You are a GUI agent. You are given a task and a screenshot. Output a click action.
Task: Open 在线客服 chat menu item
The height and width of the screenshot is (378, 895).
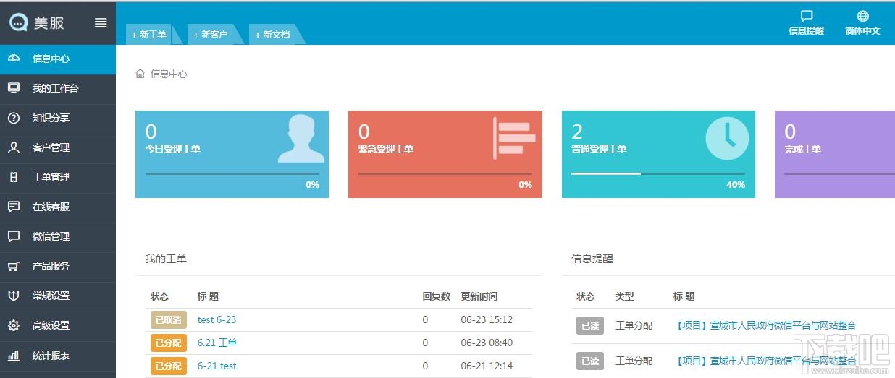[58, 207]
